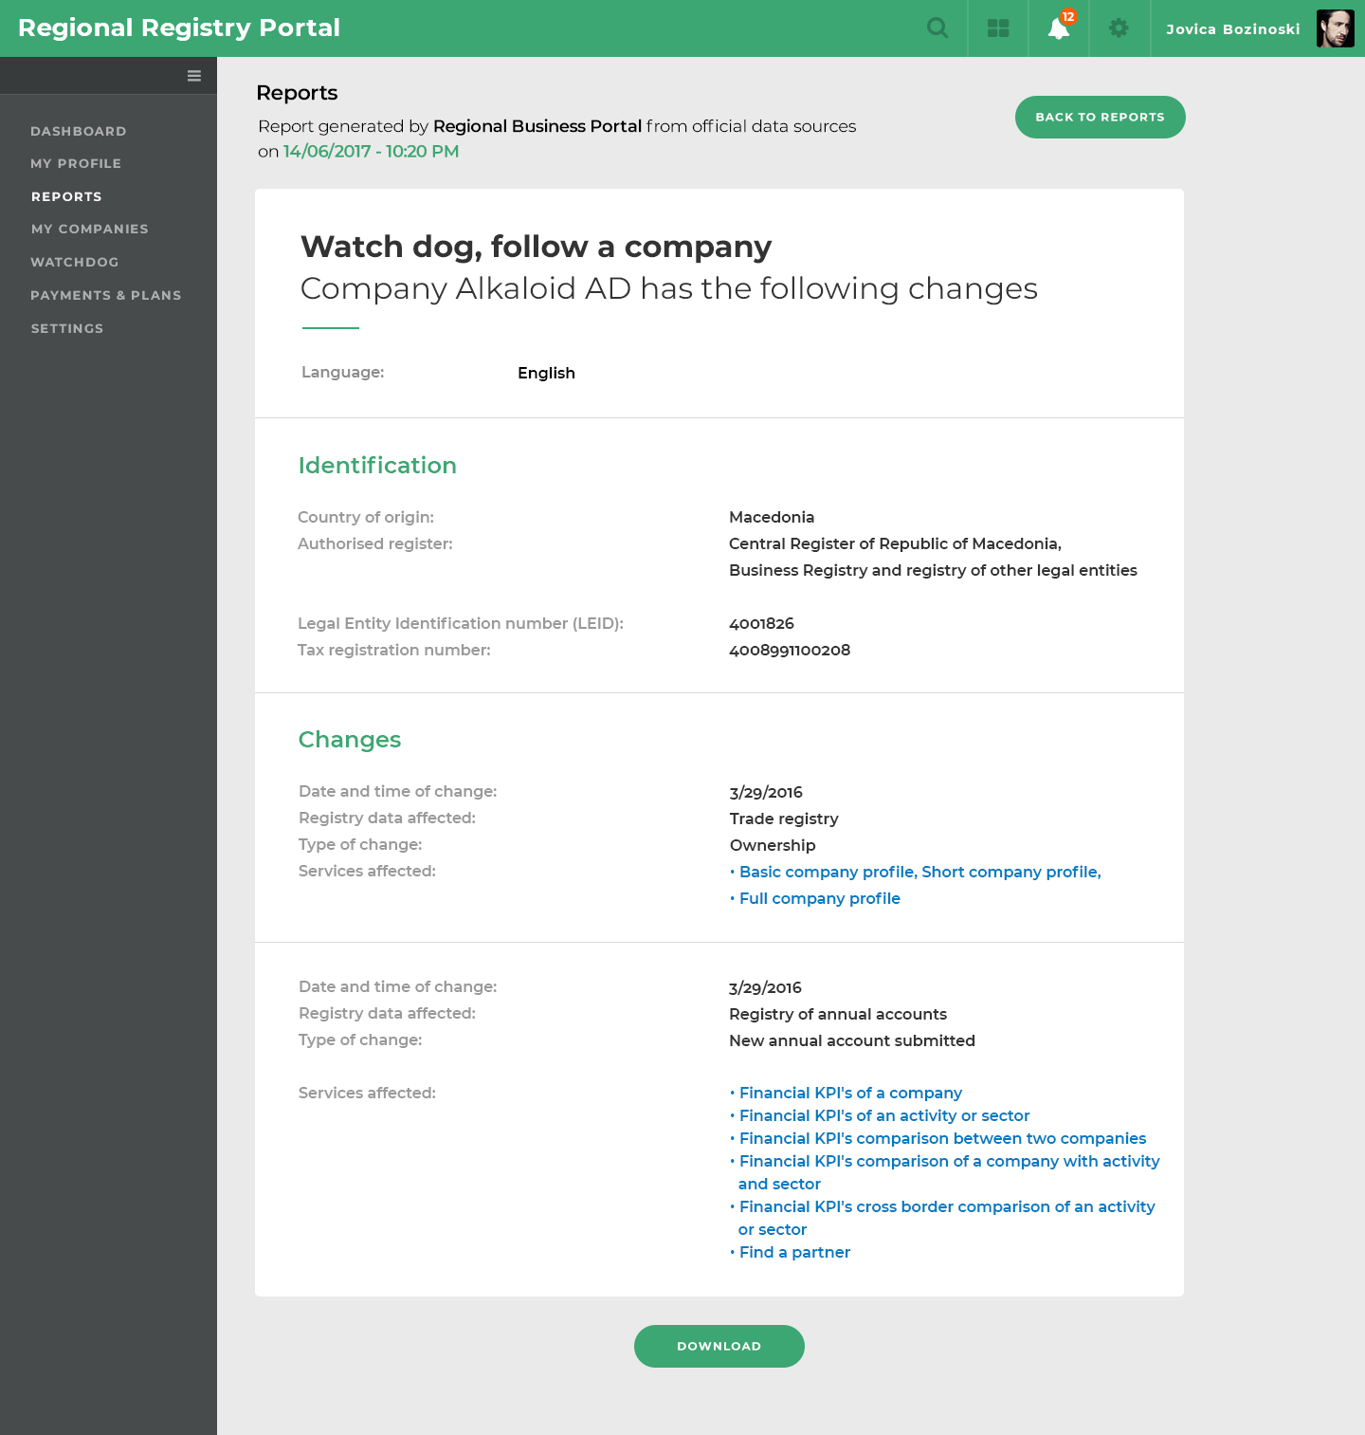Select Reports in the sidebar menu
The image size is (1365, 1435).
coord(66,196)
